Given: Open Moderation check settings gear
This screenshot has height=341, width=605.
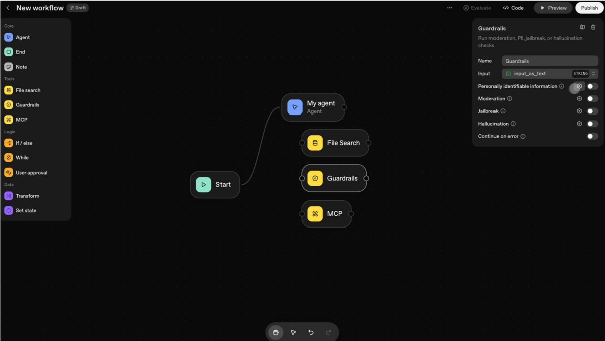Looking at the screenshot, I should point(579,98).
